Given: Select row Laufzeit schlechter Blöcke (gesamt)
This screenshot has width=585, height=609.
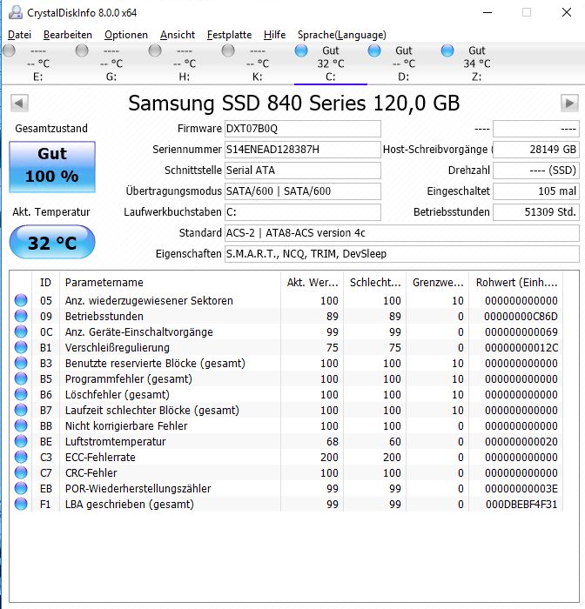Looking at the screenshot, I should coord(286,410).
